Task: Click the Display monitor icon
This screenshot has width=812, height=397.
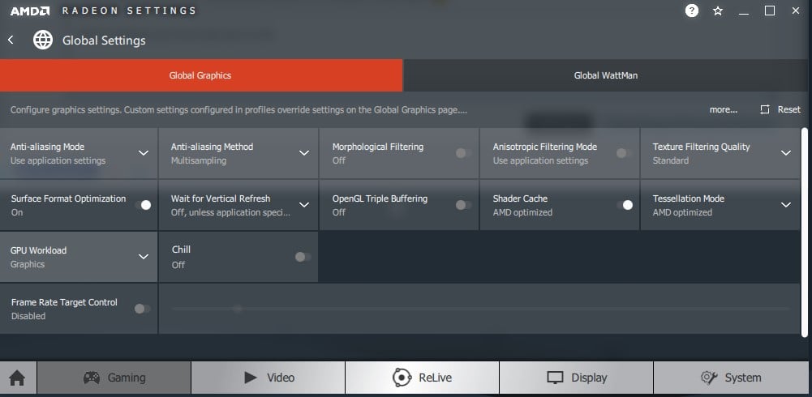Action: click(555, 378)
